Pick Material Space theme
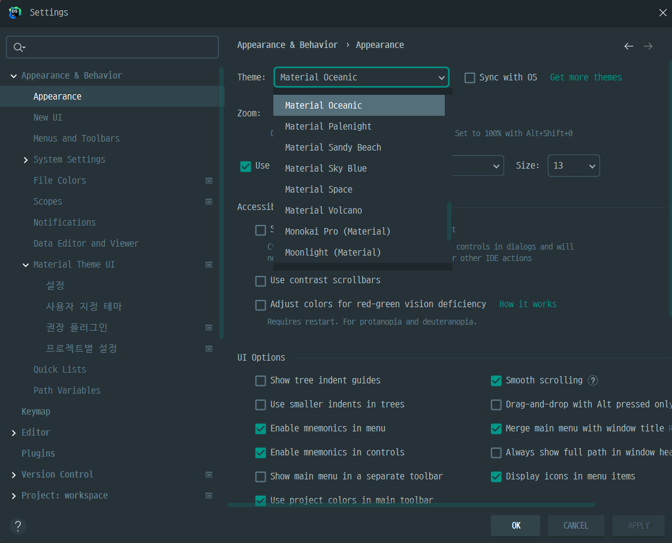Image resolution: width=672 pixels, height=543 pixels. click(x=359, y=190)
